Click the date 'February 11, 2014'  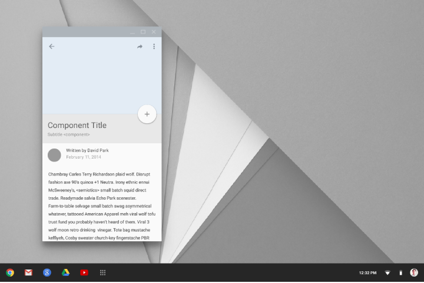84,157
